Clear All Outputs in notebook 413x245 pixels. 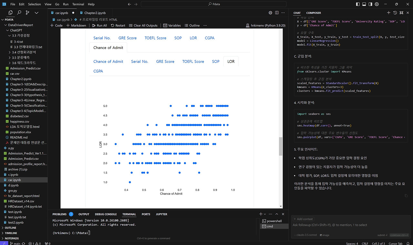(x=143, y=25)
